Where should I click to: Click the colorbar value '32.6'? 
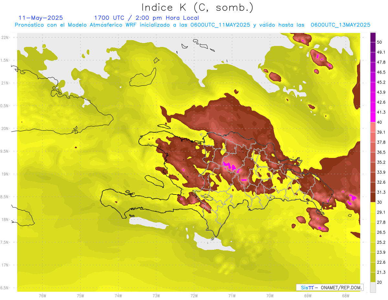(x=381, y=182)
